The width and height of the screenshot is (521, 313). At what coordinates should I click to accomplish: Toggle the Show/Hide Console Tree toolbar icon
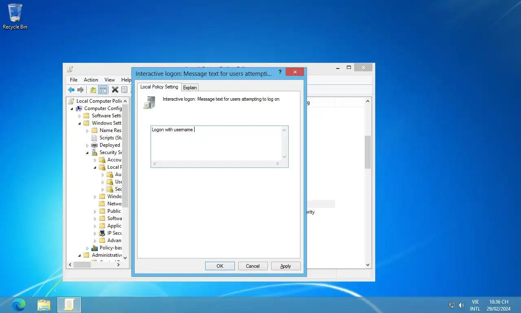click(103, 90)
